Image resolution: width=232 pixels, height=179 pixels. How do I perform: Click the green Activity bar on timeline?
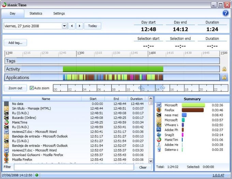113,69
